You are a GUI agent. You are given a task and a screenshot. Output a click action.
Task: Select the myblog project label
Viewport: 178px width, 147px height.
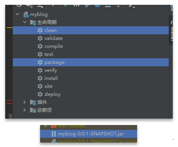(39, 14)
